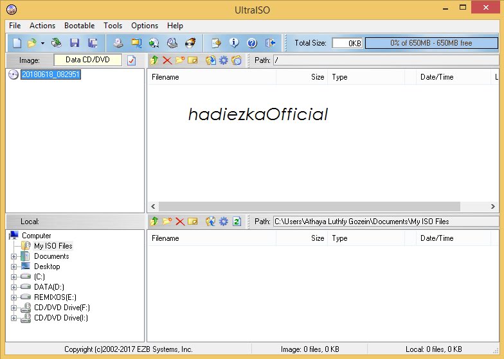This screenshot has width=504, height=359.
Task: Click the Compress ISO disc icon
Action: click(154, 42)
